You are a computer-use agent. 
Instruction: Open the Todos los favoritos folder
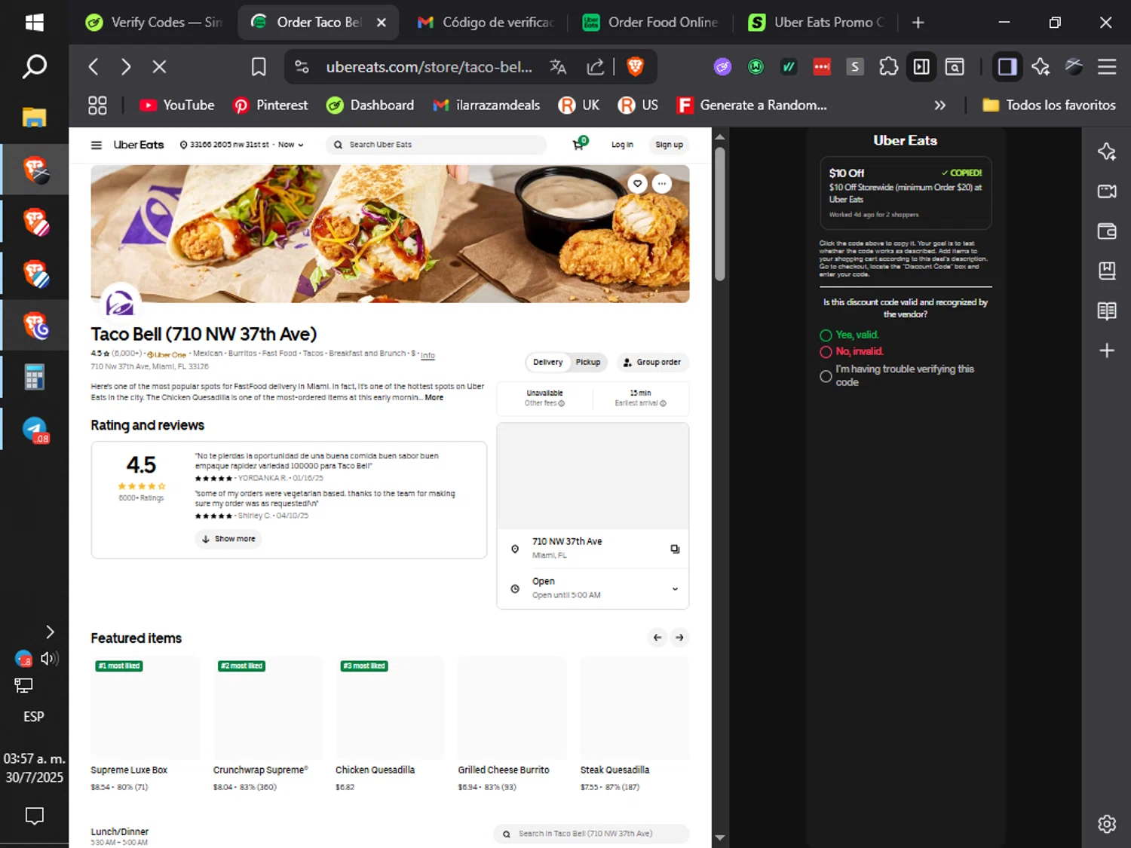(1049, 106)
